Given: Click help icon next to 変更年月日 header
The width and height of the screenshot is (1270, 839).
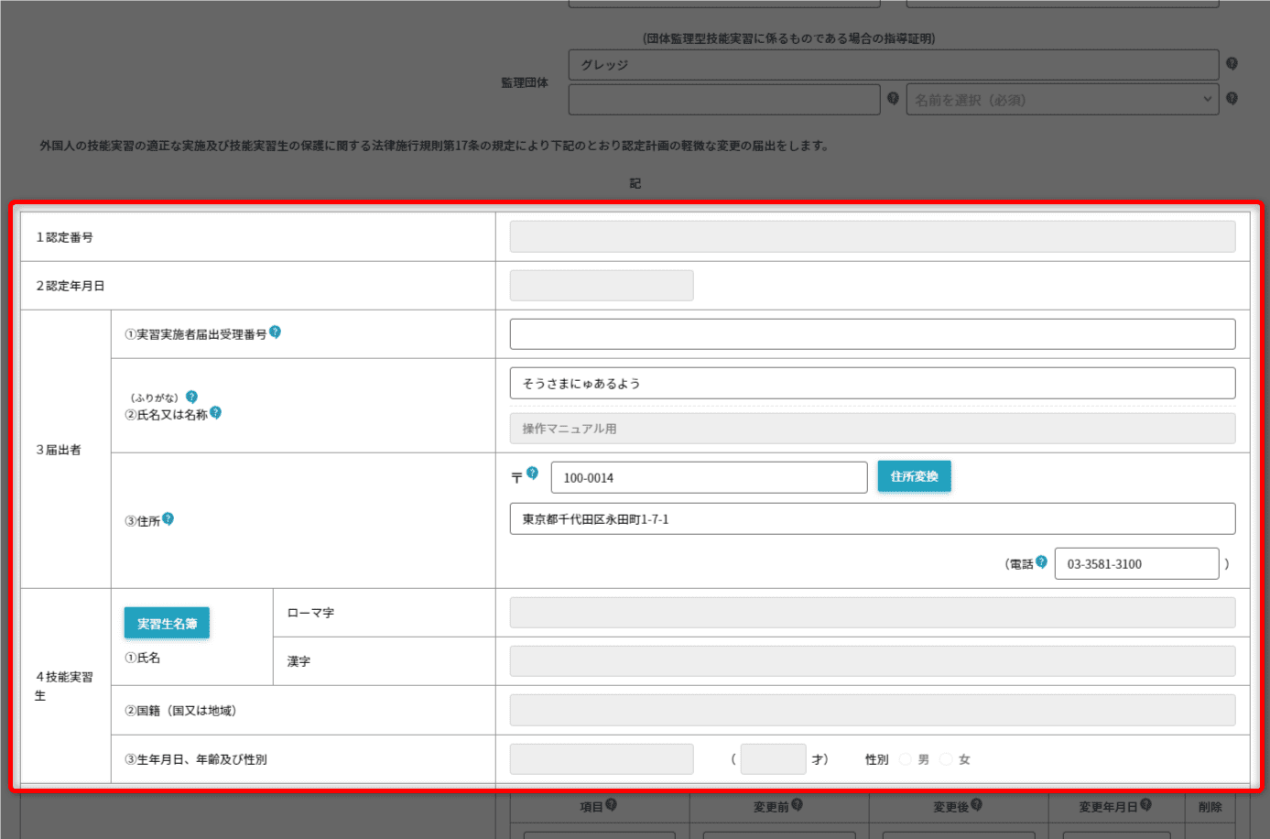Looking at the screenshot, I should tap(1145, 805).
